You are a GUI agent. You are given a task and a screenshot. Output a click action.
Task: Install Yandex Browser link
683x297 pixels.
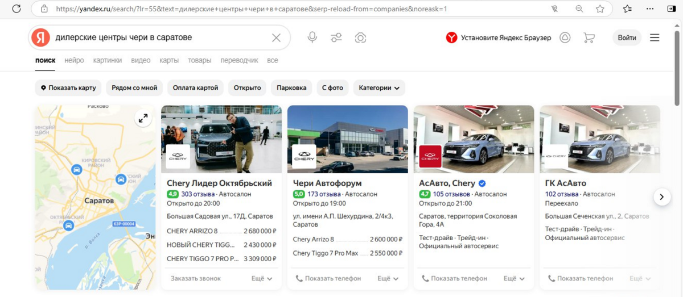499,37
